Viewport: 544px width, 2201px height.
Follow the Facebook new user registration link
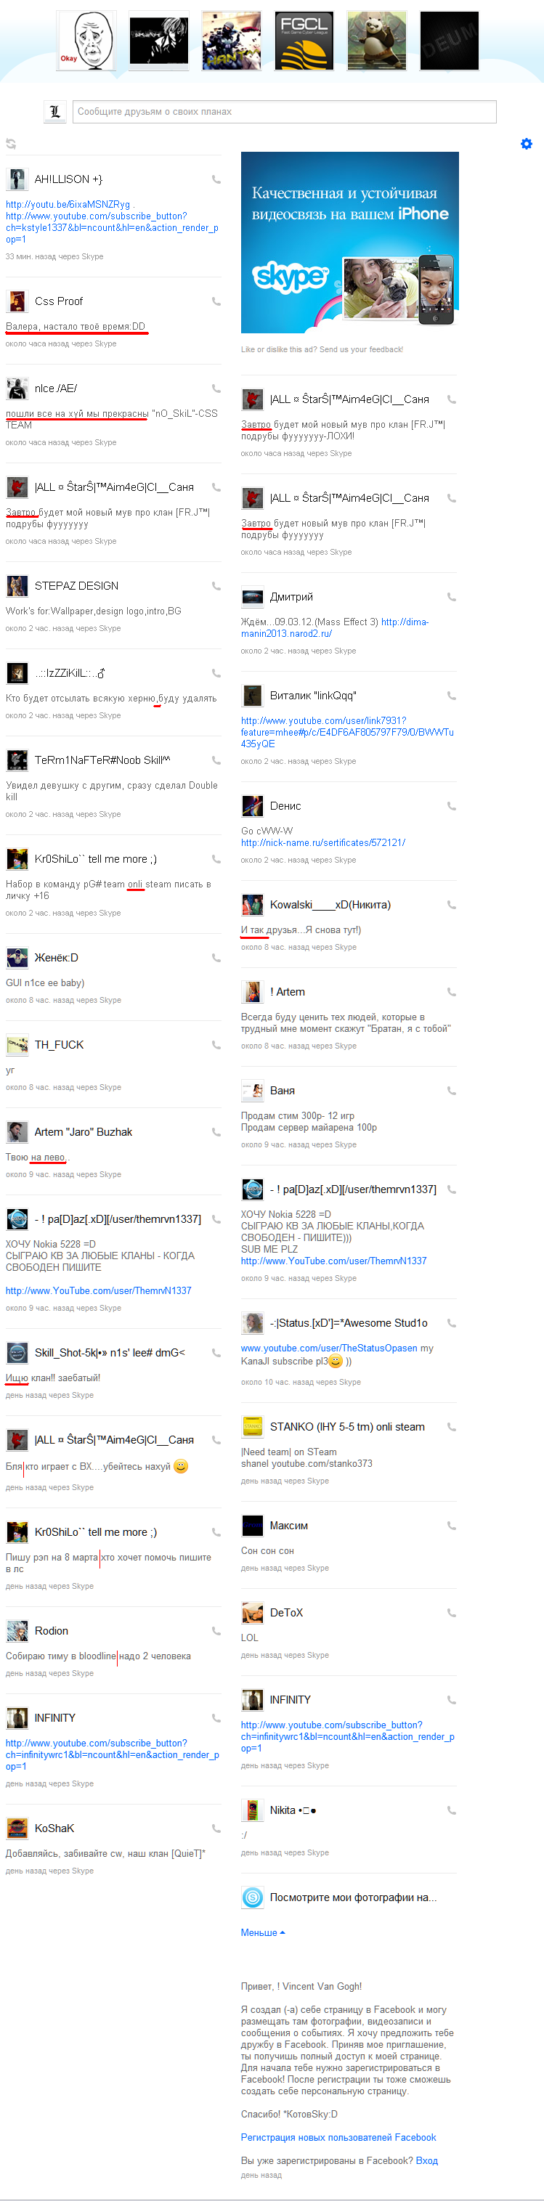tap(338, 2137)
